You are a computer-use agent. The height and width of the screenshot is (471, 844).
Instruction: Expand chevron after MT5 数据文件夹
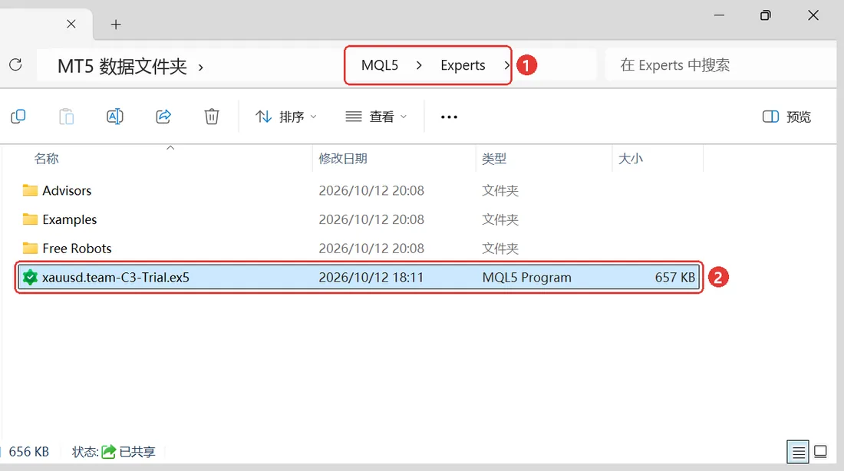[201, 68]
